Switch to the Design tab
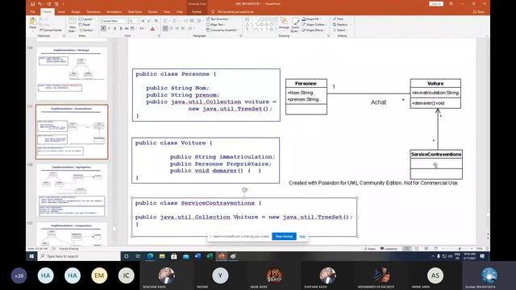This screenshot has width=516, height=290. (x=76, y=11)
